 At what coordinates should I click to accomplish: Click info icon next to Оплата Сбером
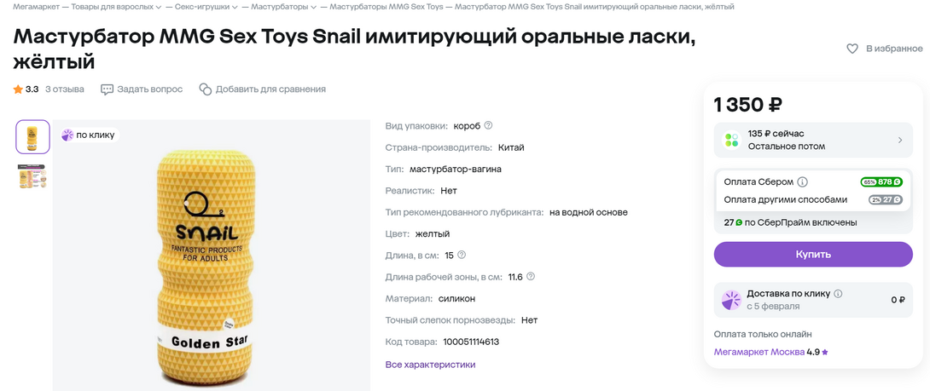(803, 182)
